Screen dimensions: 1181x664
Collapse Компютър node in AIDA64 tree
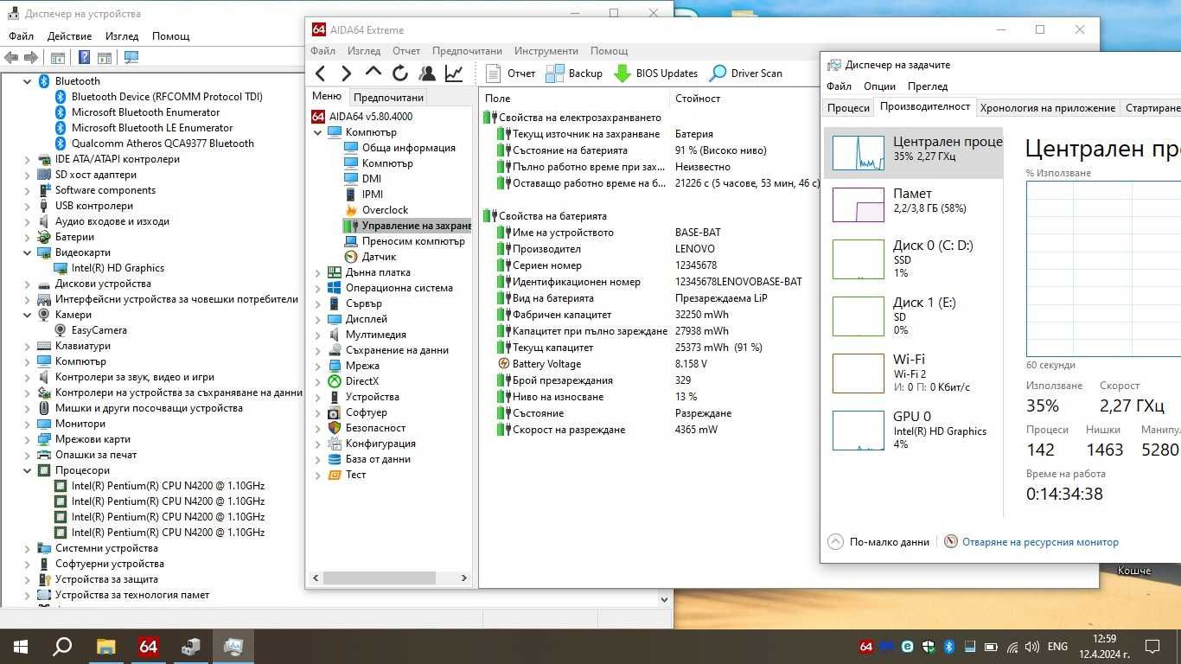click(x=317, y=132)
